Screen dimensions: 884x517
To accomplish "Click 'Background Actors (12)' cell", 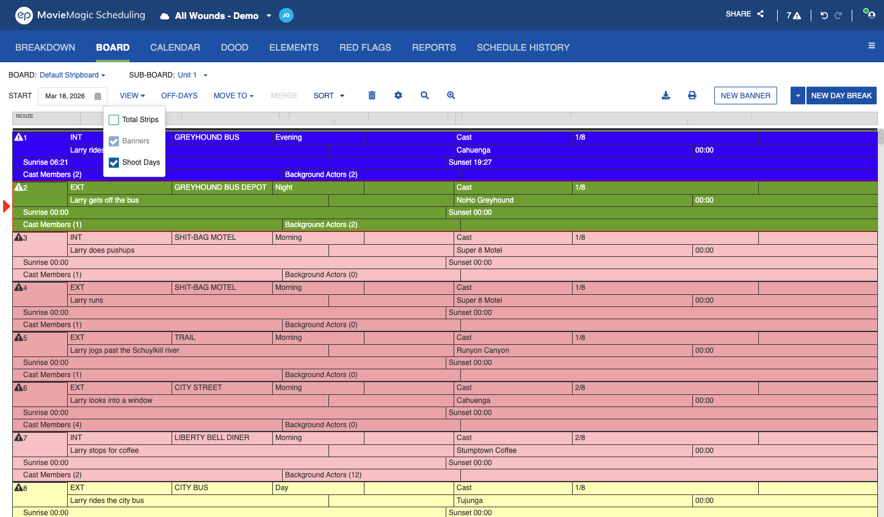I will (371, 475).
